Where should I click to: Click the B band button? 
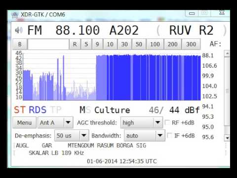(x=20, y=44)
